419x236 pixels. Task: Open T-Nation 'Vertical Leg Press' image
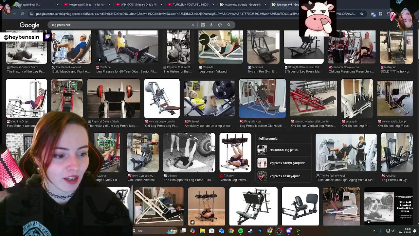tap(235, 152)
